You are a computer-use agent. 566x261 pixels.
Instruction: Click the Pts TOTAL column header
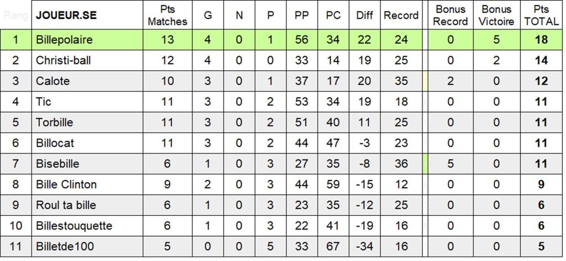pyautogui.click(x=541, y=15)
